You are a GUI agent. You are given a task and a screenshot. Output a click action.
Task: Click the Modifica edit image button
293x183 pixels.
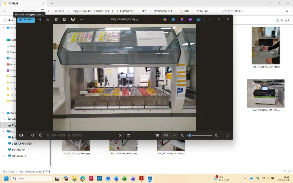[x=26, y=19]
